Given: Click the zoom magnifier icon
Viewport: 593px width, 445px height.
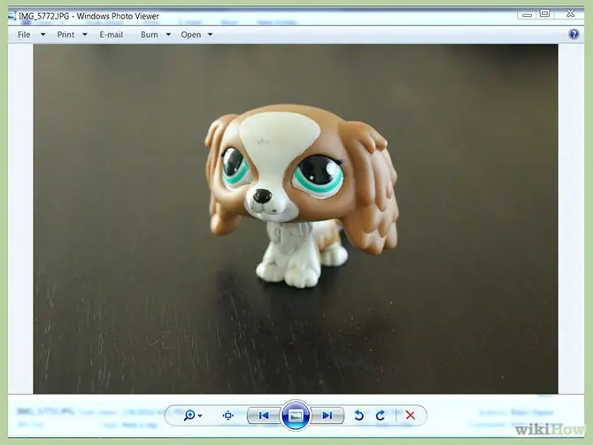Looking at the screenshot, I should click(189, 416).
